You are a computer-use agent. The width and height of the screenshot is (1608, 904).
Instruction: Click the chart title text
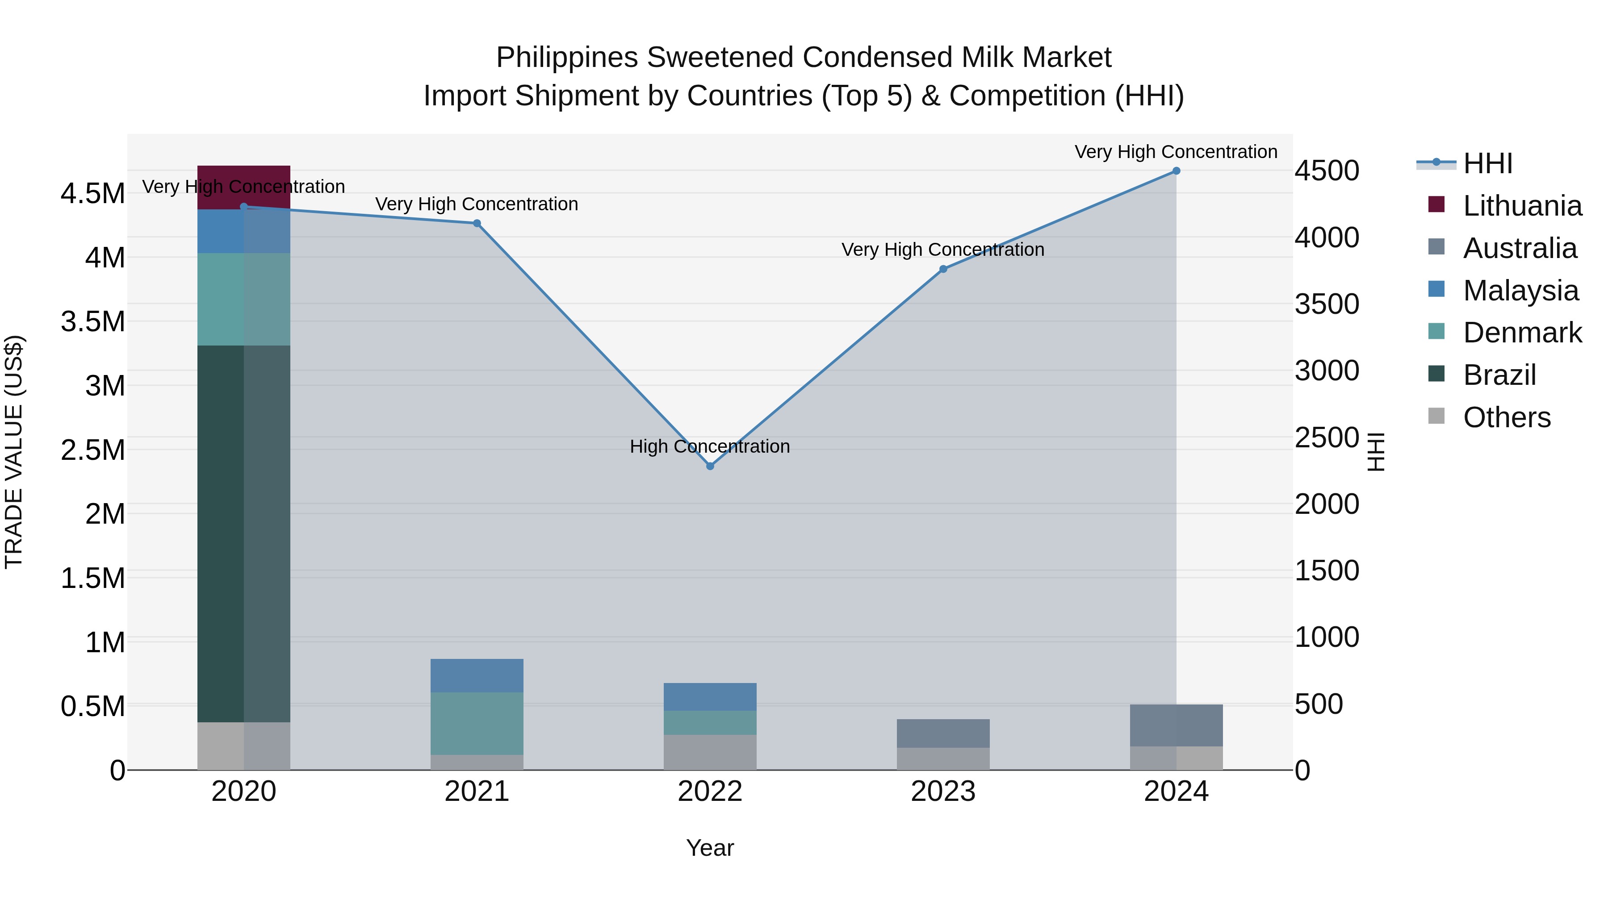point(804,77)
